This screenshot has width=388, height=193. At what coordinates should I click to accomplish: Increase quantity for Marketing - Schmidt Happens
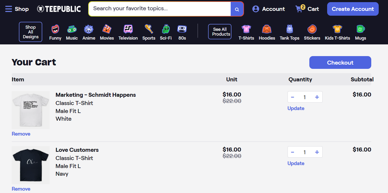pos(317,97)
